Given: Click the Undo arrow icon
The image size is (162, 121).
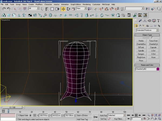Looking at the screenshot, I should (4, 9).
